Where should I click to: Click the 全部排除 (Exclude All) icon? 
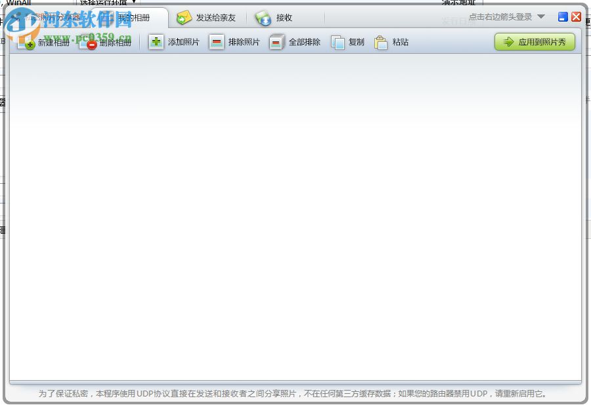tap(276, 42)
